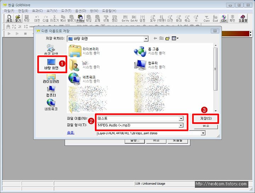
Task: Expand the 파일 이름 dropdown arrow
Action: (181, 118)
